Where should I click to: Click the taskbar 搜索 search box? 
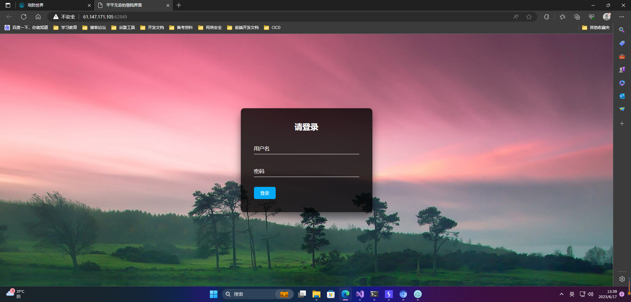click(258, 294)
